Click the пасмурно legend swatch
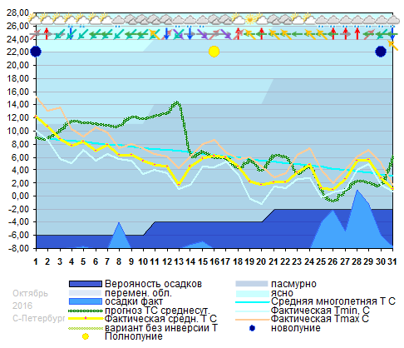Image resolution: width=404 pixels, height=348 pixels. tap(252, 284)
